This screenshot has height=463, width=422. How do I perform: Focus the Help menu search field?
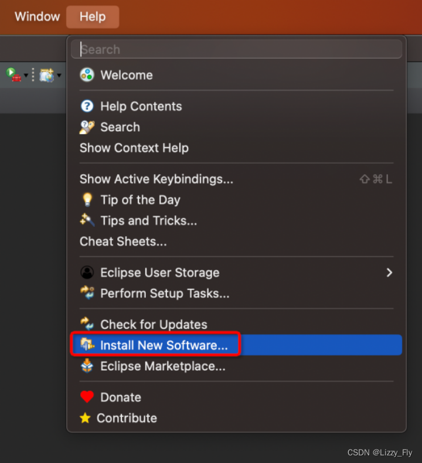pos(236,49)
